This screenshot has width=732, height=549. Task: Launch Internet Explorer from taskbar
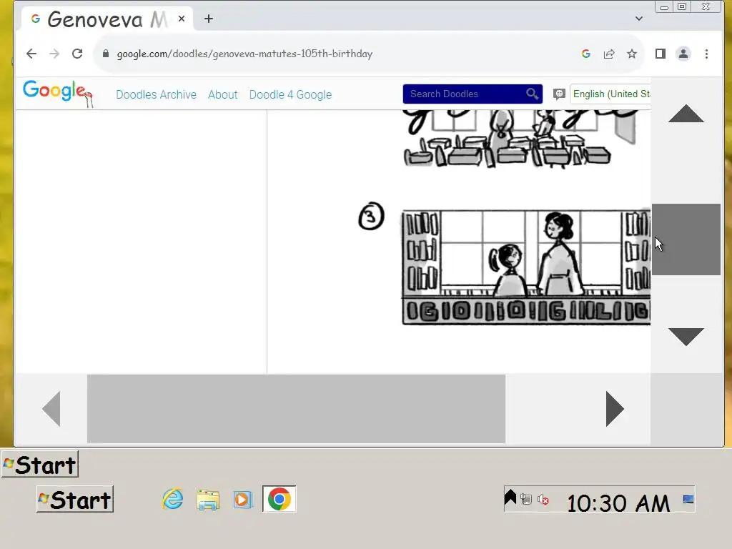[x=173, y=499]
